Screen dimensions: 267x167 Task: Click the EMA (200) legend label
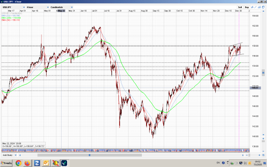click(x=11, y=18)
